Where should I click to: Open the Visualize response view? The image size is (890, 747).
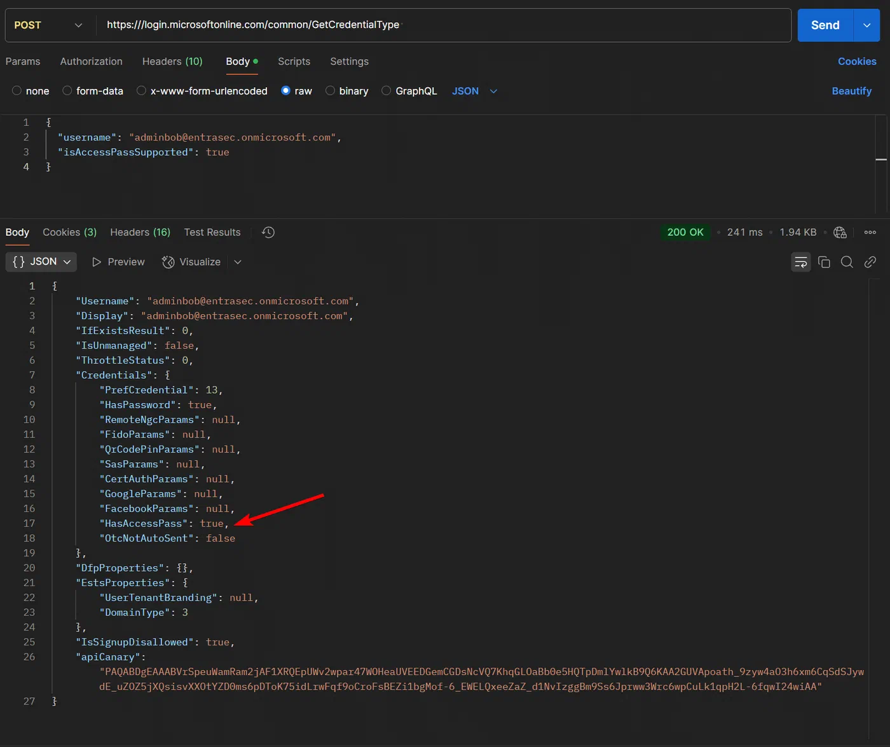click(x=191, y=262)
